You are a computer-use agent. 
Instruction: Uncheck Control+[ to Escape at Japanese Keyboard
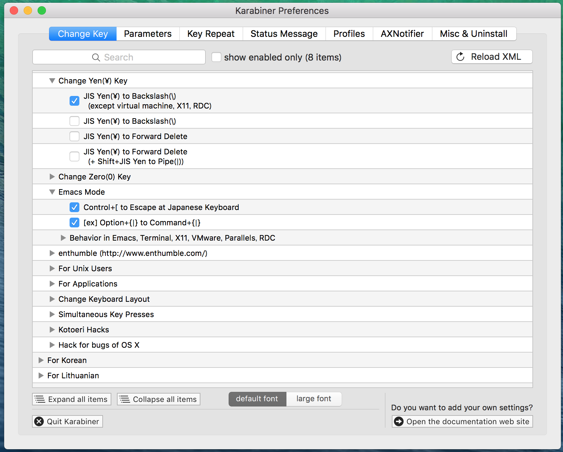[74, 207]
